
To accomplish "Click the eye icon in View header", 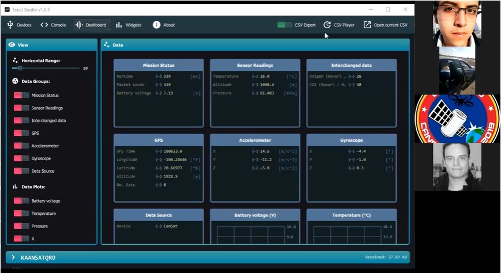I will (x=12, y=44).
